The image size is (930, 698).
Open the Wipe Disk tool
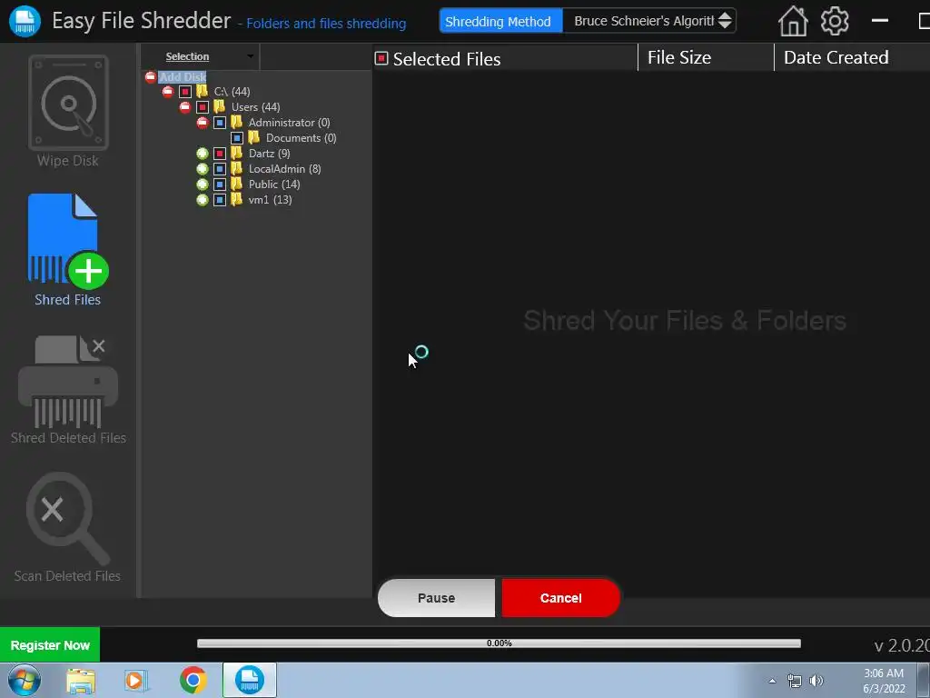tap(68, 112)
